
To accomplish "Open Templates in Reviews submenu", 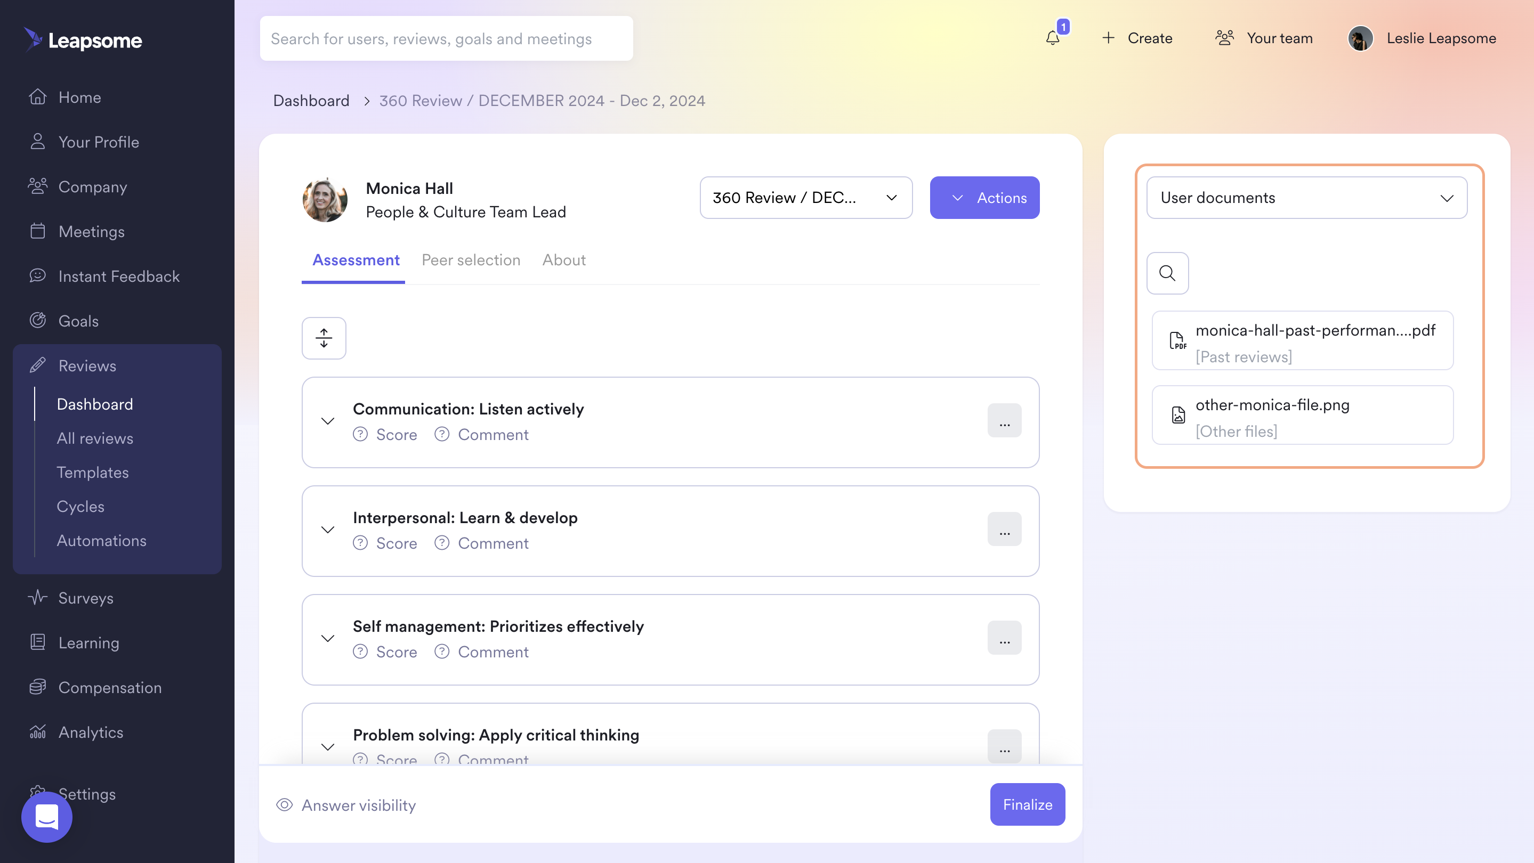I will (92, 472).
